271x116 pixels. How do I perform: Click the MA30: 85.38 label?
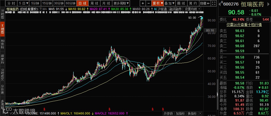tap(120, 9)
